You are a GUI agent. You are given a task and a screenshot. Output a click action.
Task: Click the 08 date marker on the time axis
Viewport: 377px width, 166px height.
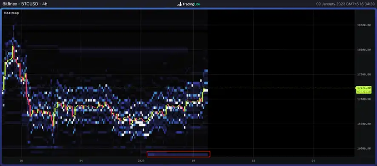(x=193, y=161)
